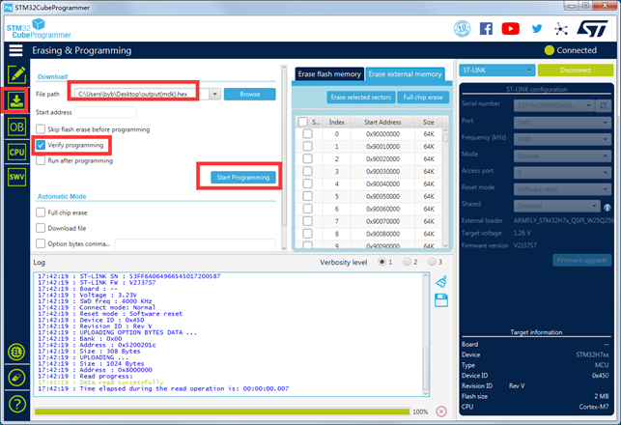This screenshot has height=425, width=621.
Task: Click the 10th anniversary badge icon
Action: pyautogui.click(x=463, y=29)
